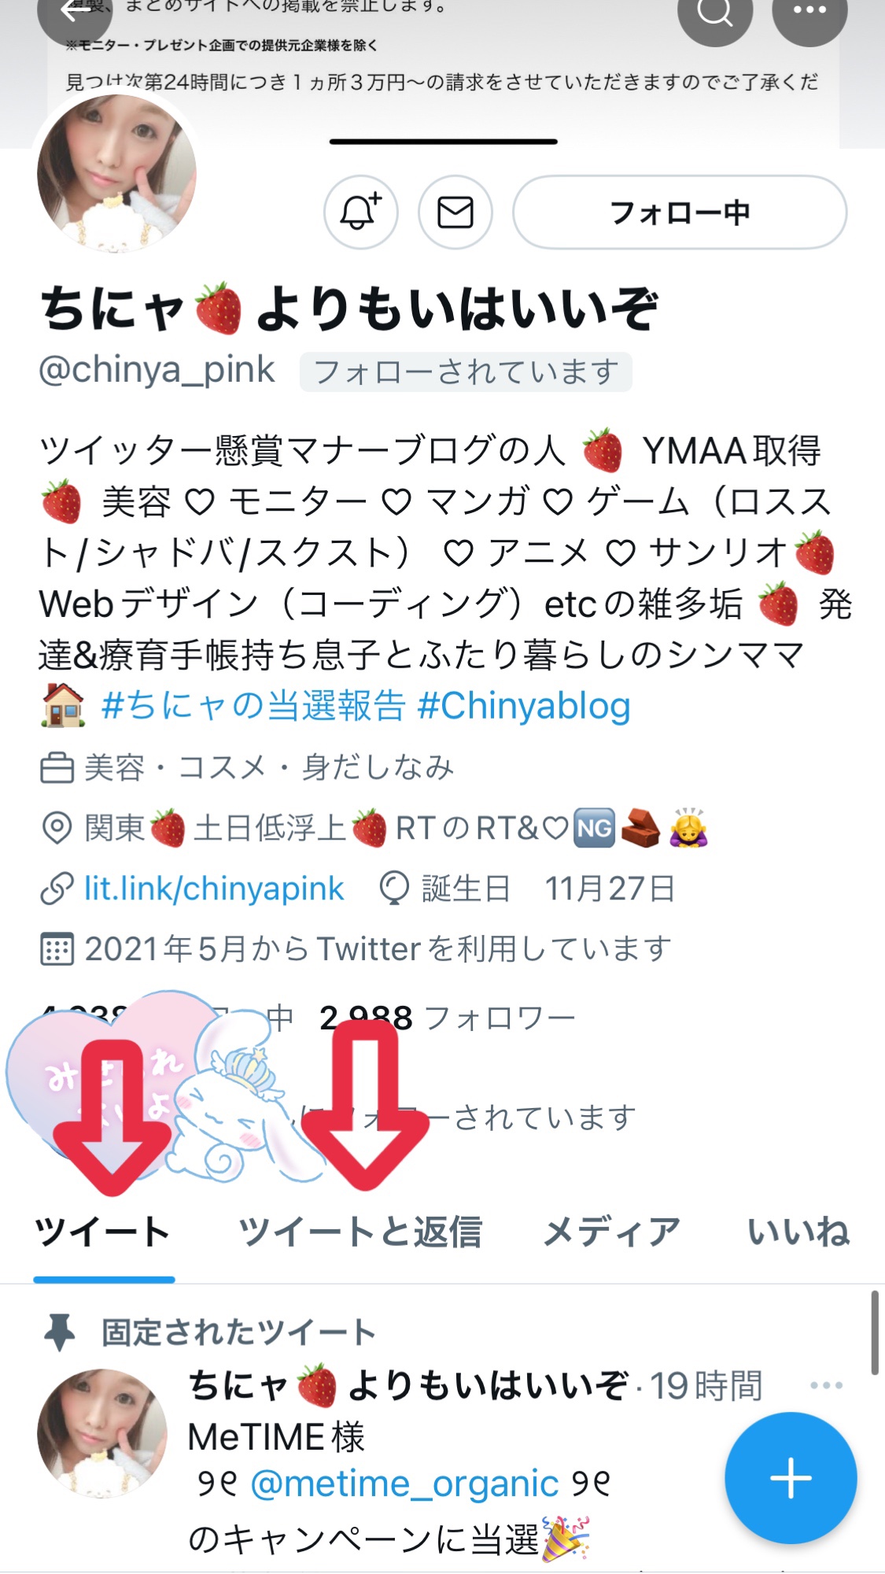
Task: Switch to the メディア tab
Action: (612, 1232)
